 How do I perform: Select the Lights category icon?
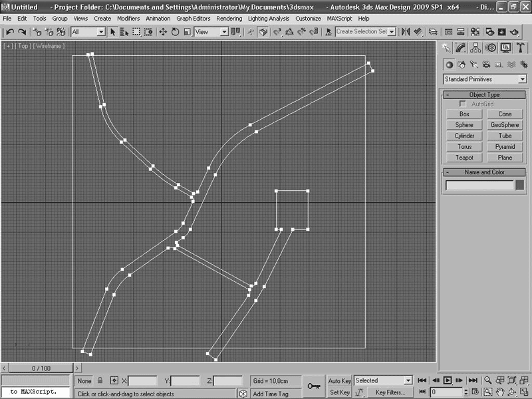(x=474, y=65)
